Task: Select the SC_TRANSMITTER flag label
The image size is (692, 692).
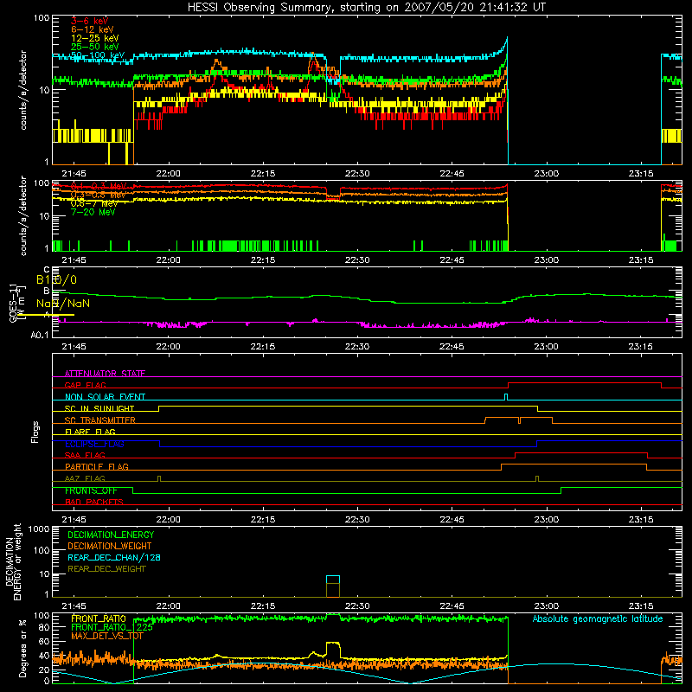Action: 100,420
